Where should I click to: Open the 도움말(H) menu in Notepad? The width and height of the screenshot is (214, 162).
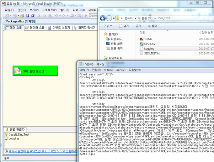[134, 70]
